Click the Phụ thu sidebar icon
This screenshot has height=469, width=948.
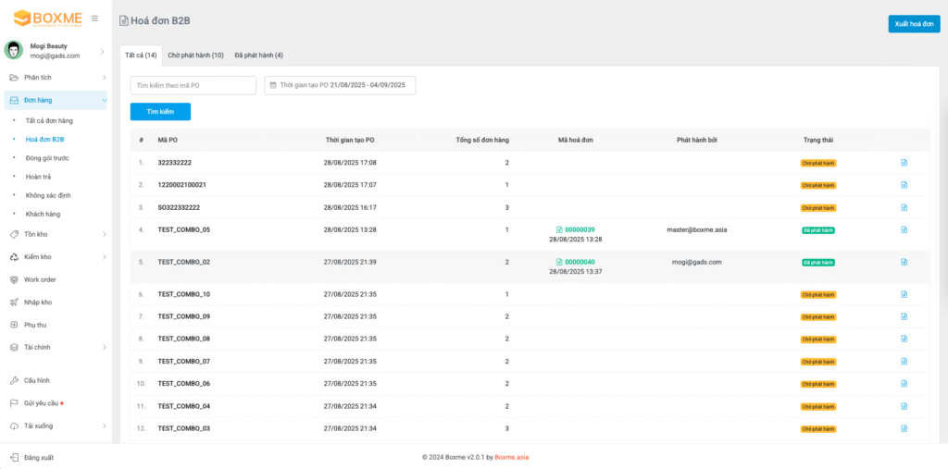(14, 325)
